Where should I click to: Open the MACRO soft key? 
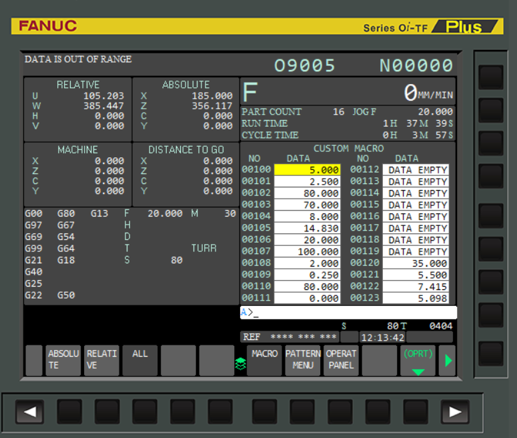[x=264, y=360]
